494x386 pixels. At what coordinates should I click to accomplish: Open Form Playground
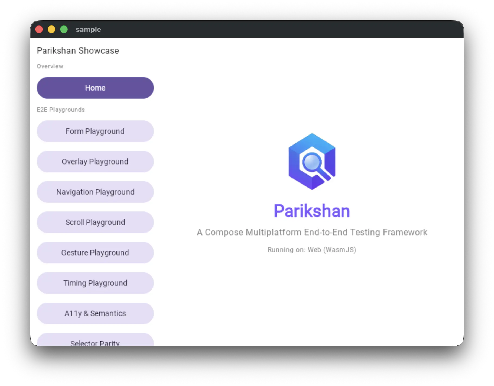coord(95,131)
